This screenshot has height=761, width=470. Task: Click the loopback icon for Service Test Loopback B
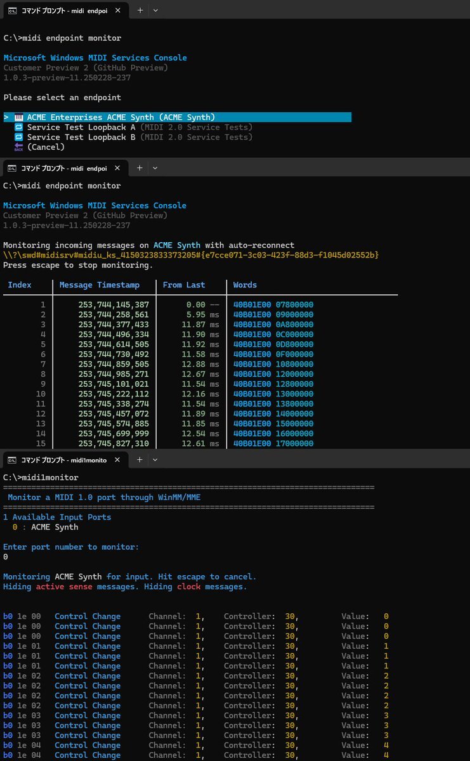[x=19, y=137]
